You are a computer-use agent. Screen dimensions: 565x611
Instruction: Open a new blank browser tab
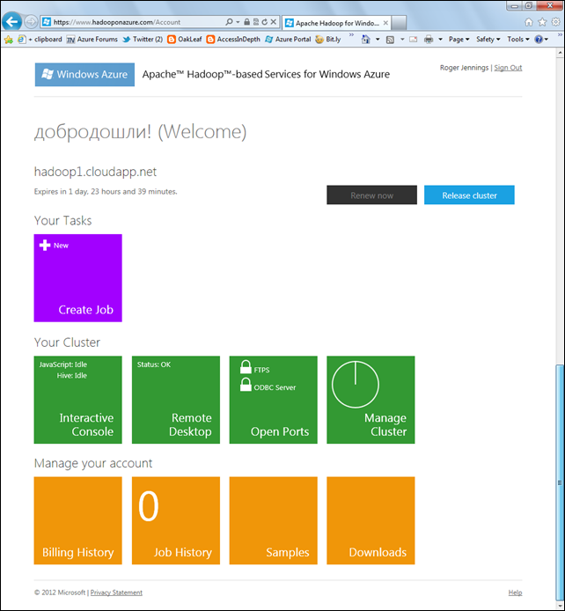coord(399,23)
